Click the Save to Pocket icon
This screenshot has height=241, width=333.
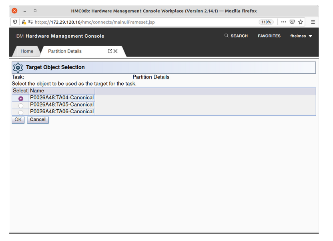[x=292, y=22]
